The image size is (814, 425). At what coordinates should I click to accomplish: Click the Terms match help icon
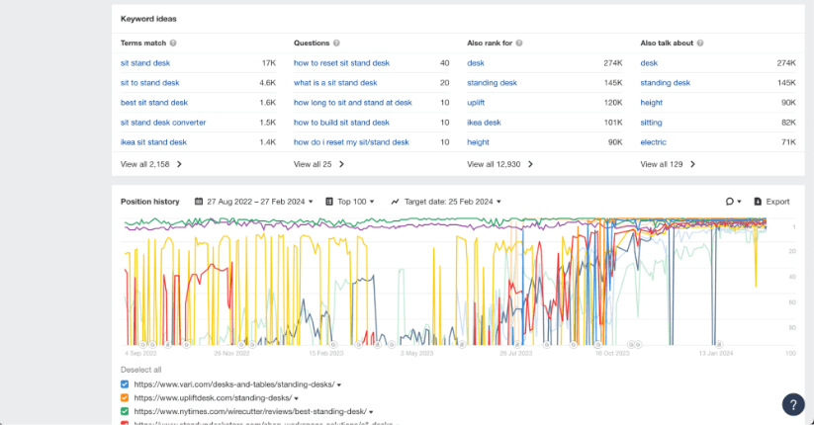[173, 43]
